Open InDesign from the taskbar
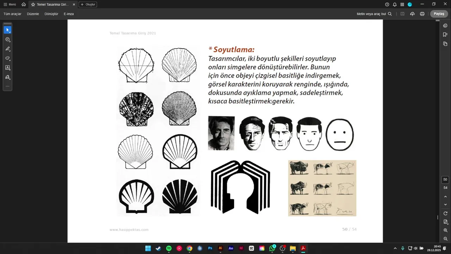 coord(241,248)
